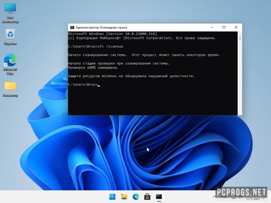This screenshot has height=203, width=271.
Task: Click the 'Начато сканирование системы' line
Action: tap(144, 55)
